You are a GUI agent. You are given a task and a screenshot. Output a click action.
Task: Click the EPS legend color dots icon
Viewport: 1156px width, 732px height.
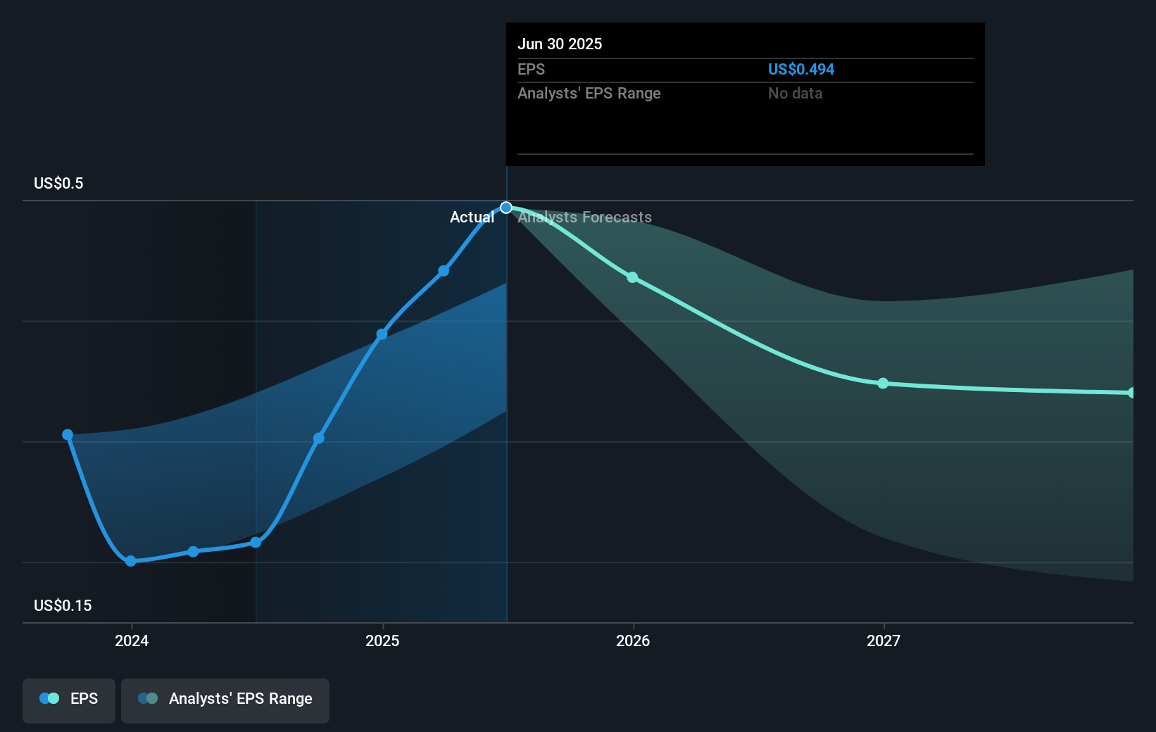pos(49,698)
